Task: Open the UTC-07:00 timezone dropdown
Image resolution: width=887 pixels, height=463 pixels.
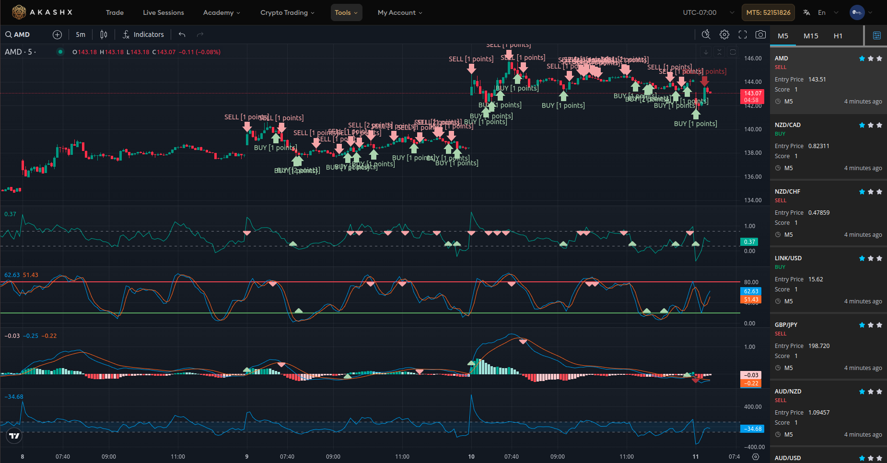Action: [708, 12]
